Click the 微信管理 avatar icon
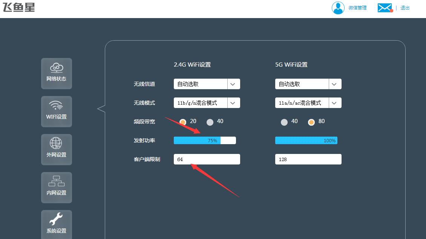The width and height of the screenshot is (426, 239). click(338, 8)
